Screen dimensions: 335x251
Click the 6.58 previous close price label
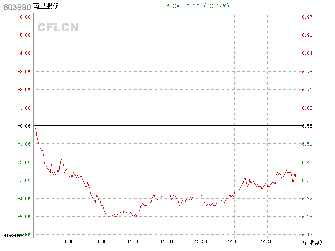tap(307, 126)
